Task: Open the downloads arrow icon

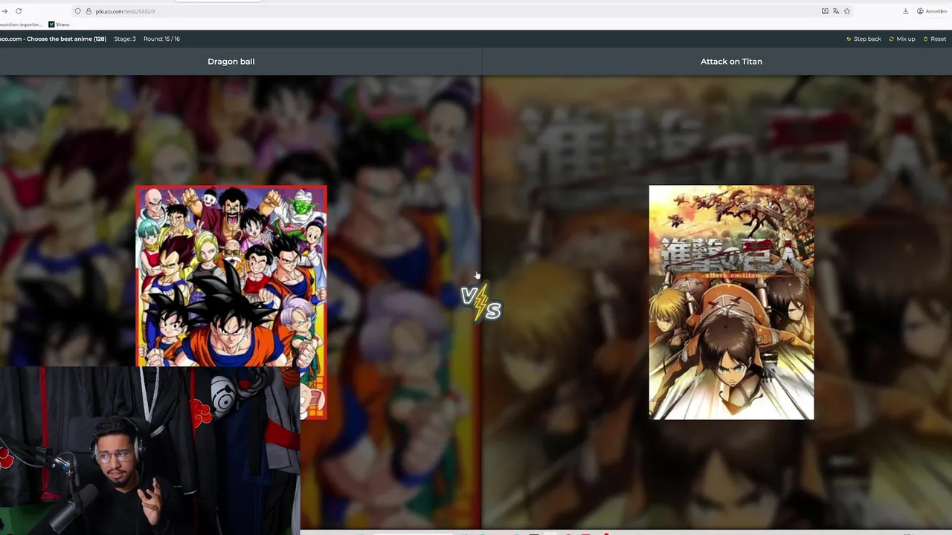Action: click(x=905, y=11)
